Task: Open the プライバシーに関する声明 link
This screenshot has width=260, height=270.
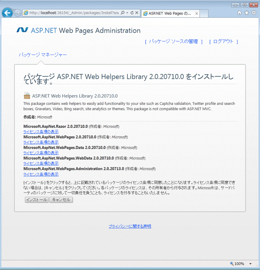Action: pyautogui.click(x=130, y=226)
